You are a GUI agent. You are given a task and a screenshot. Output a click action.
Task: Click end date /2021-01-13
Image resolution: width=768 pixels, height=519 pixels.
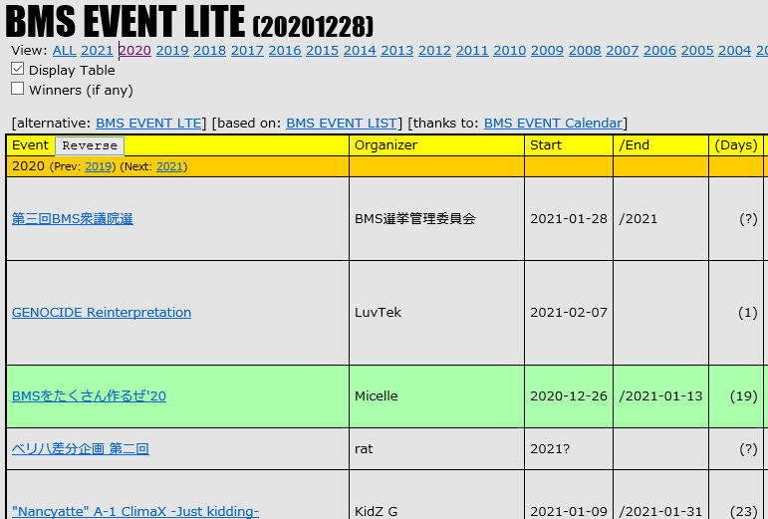660,396
